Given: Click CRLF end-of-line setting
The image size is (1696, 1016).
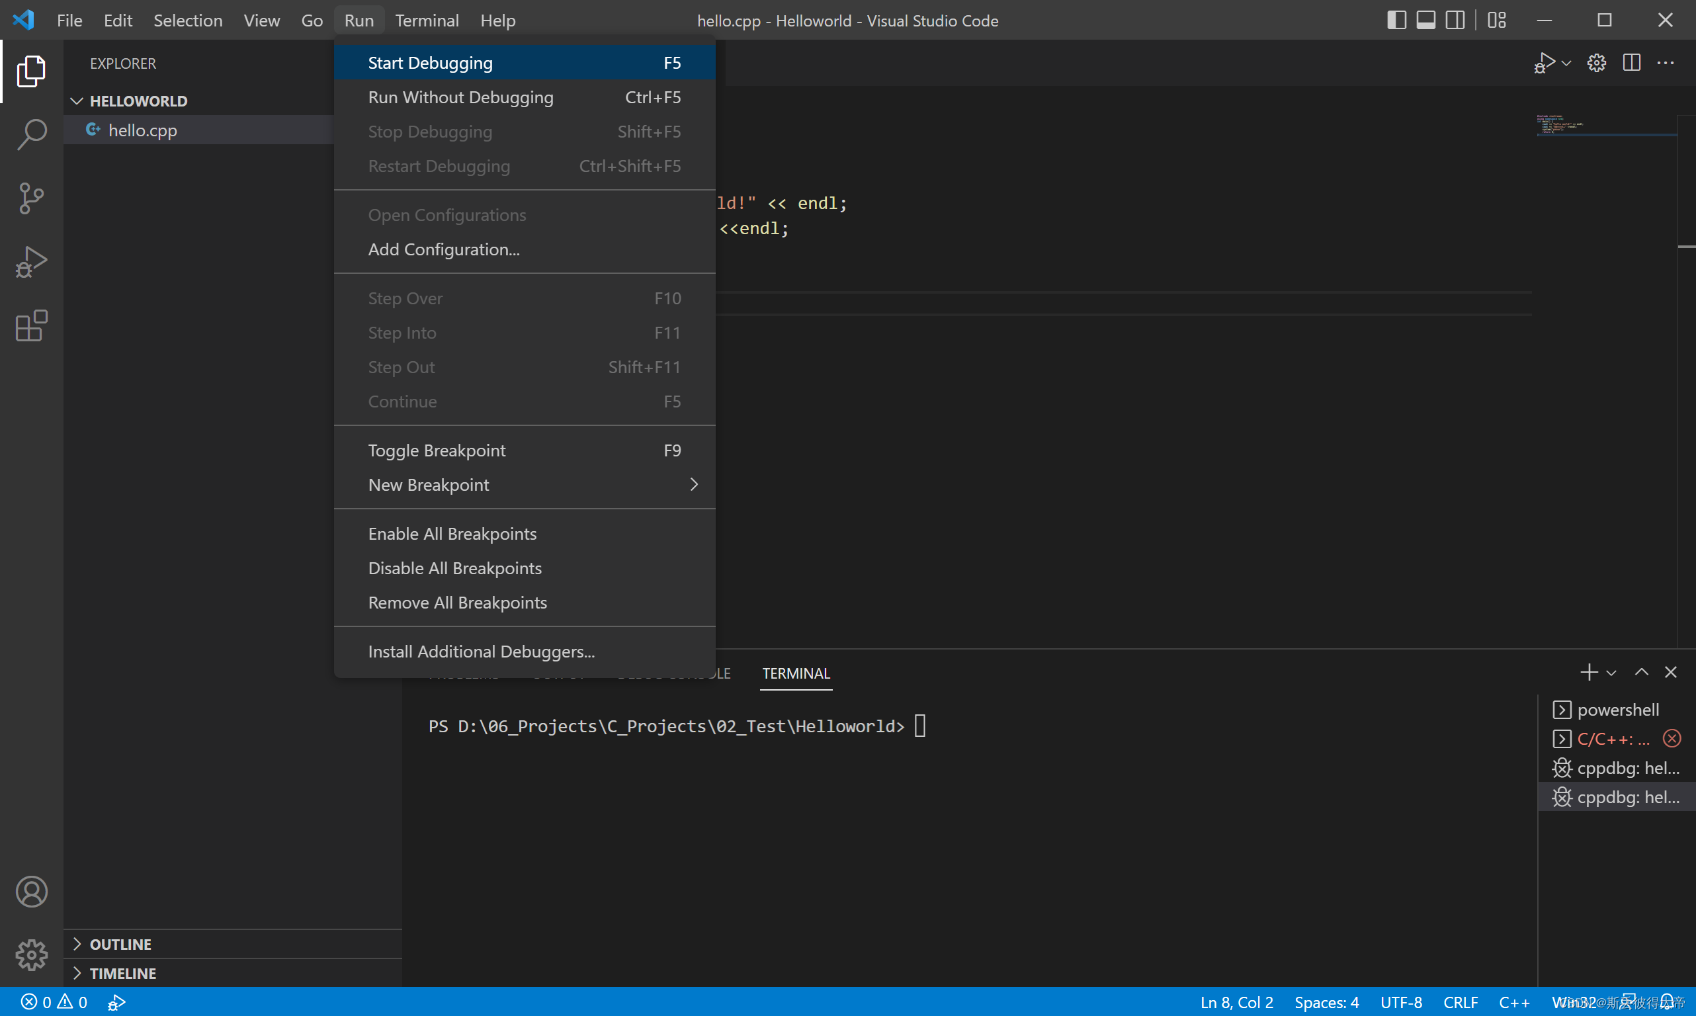Looking at the screenshot, I should click(1460, 1002).
